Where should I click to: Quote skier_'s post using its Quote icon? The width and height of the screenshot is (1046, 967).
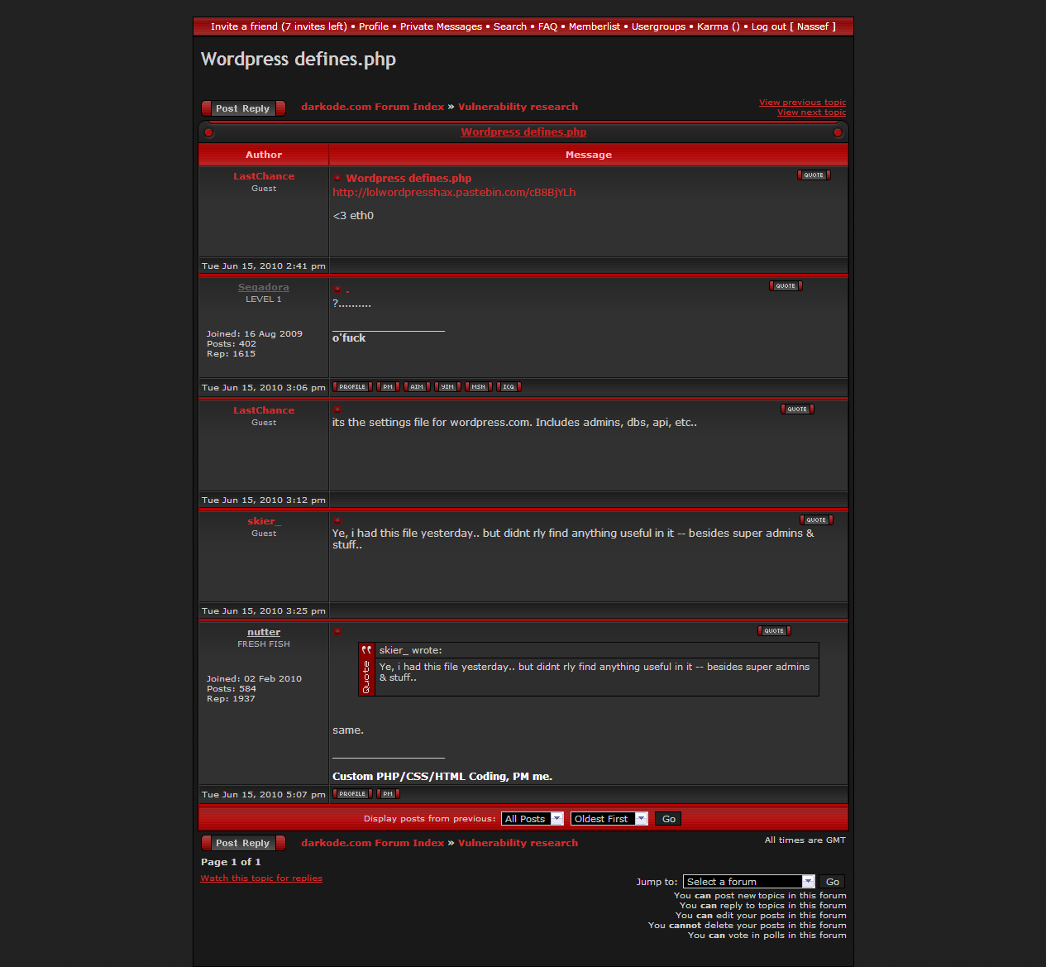pyautogui.click(x=816, y=520)
